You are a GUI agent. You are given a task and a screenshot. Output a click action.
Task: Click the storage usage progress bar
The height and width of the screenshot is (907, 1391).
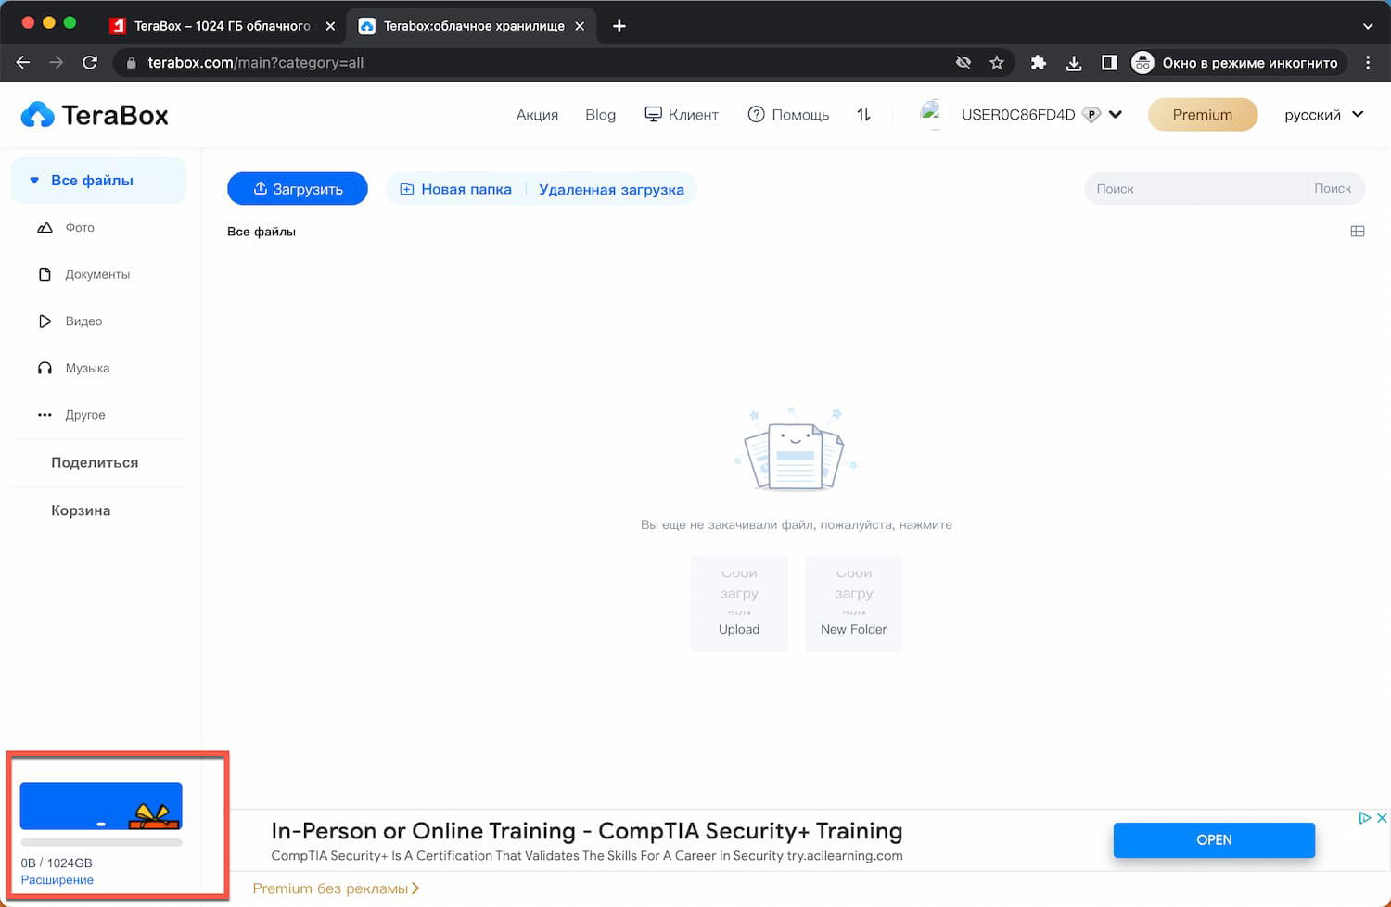[x=101, y=843]
